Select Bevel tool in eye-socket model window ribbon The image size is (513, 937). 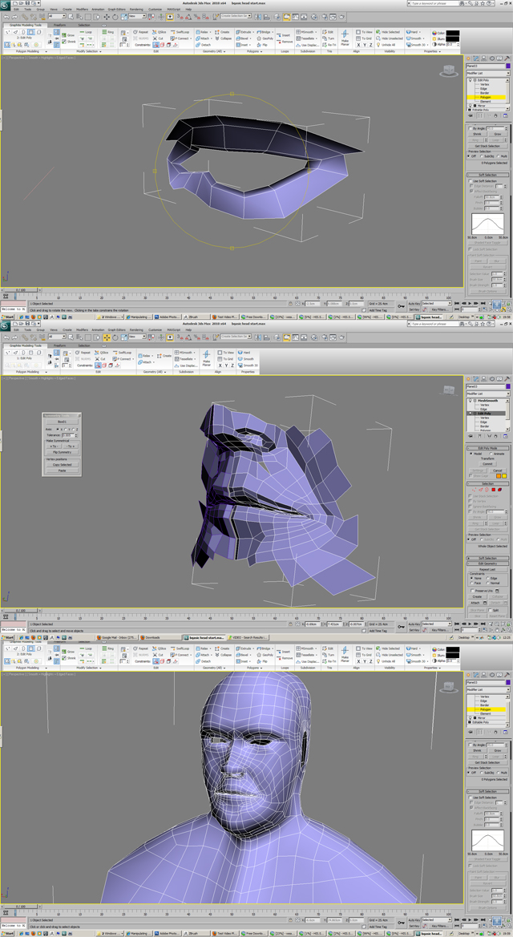pyautogui.click(x=243, y=38)
